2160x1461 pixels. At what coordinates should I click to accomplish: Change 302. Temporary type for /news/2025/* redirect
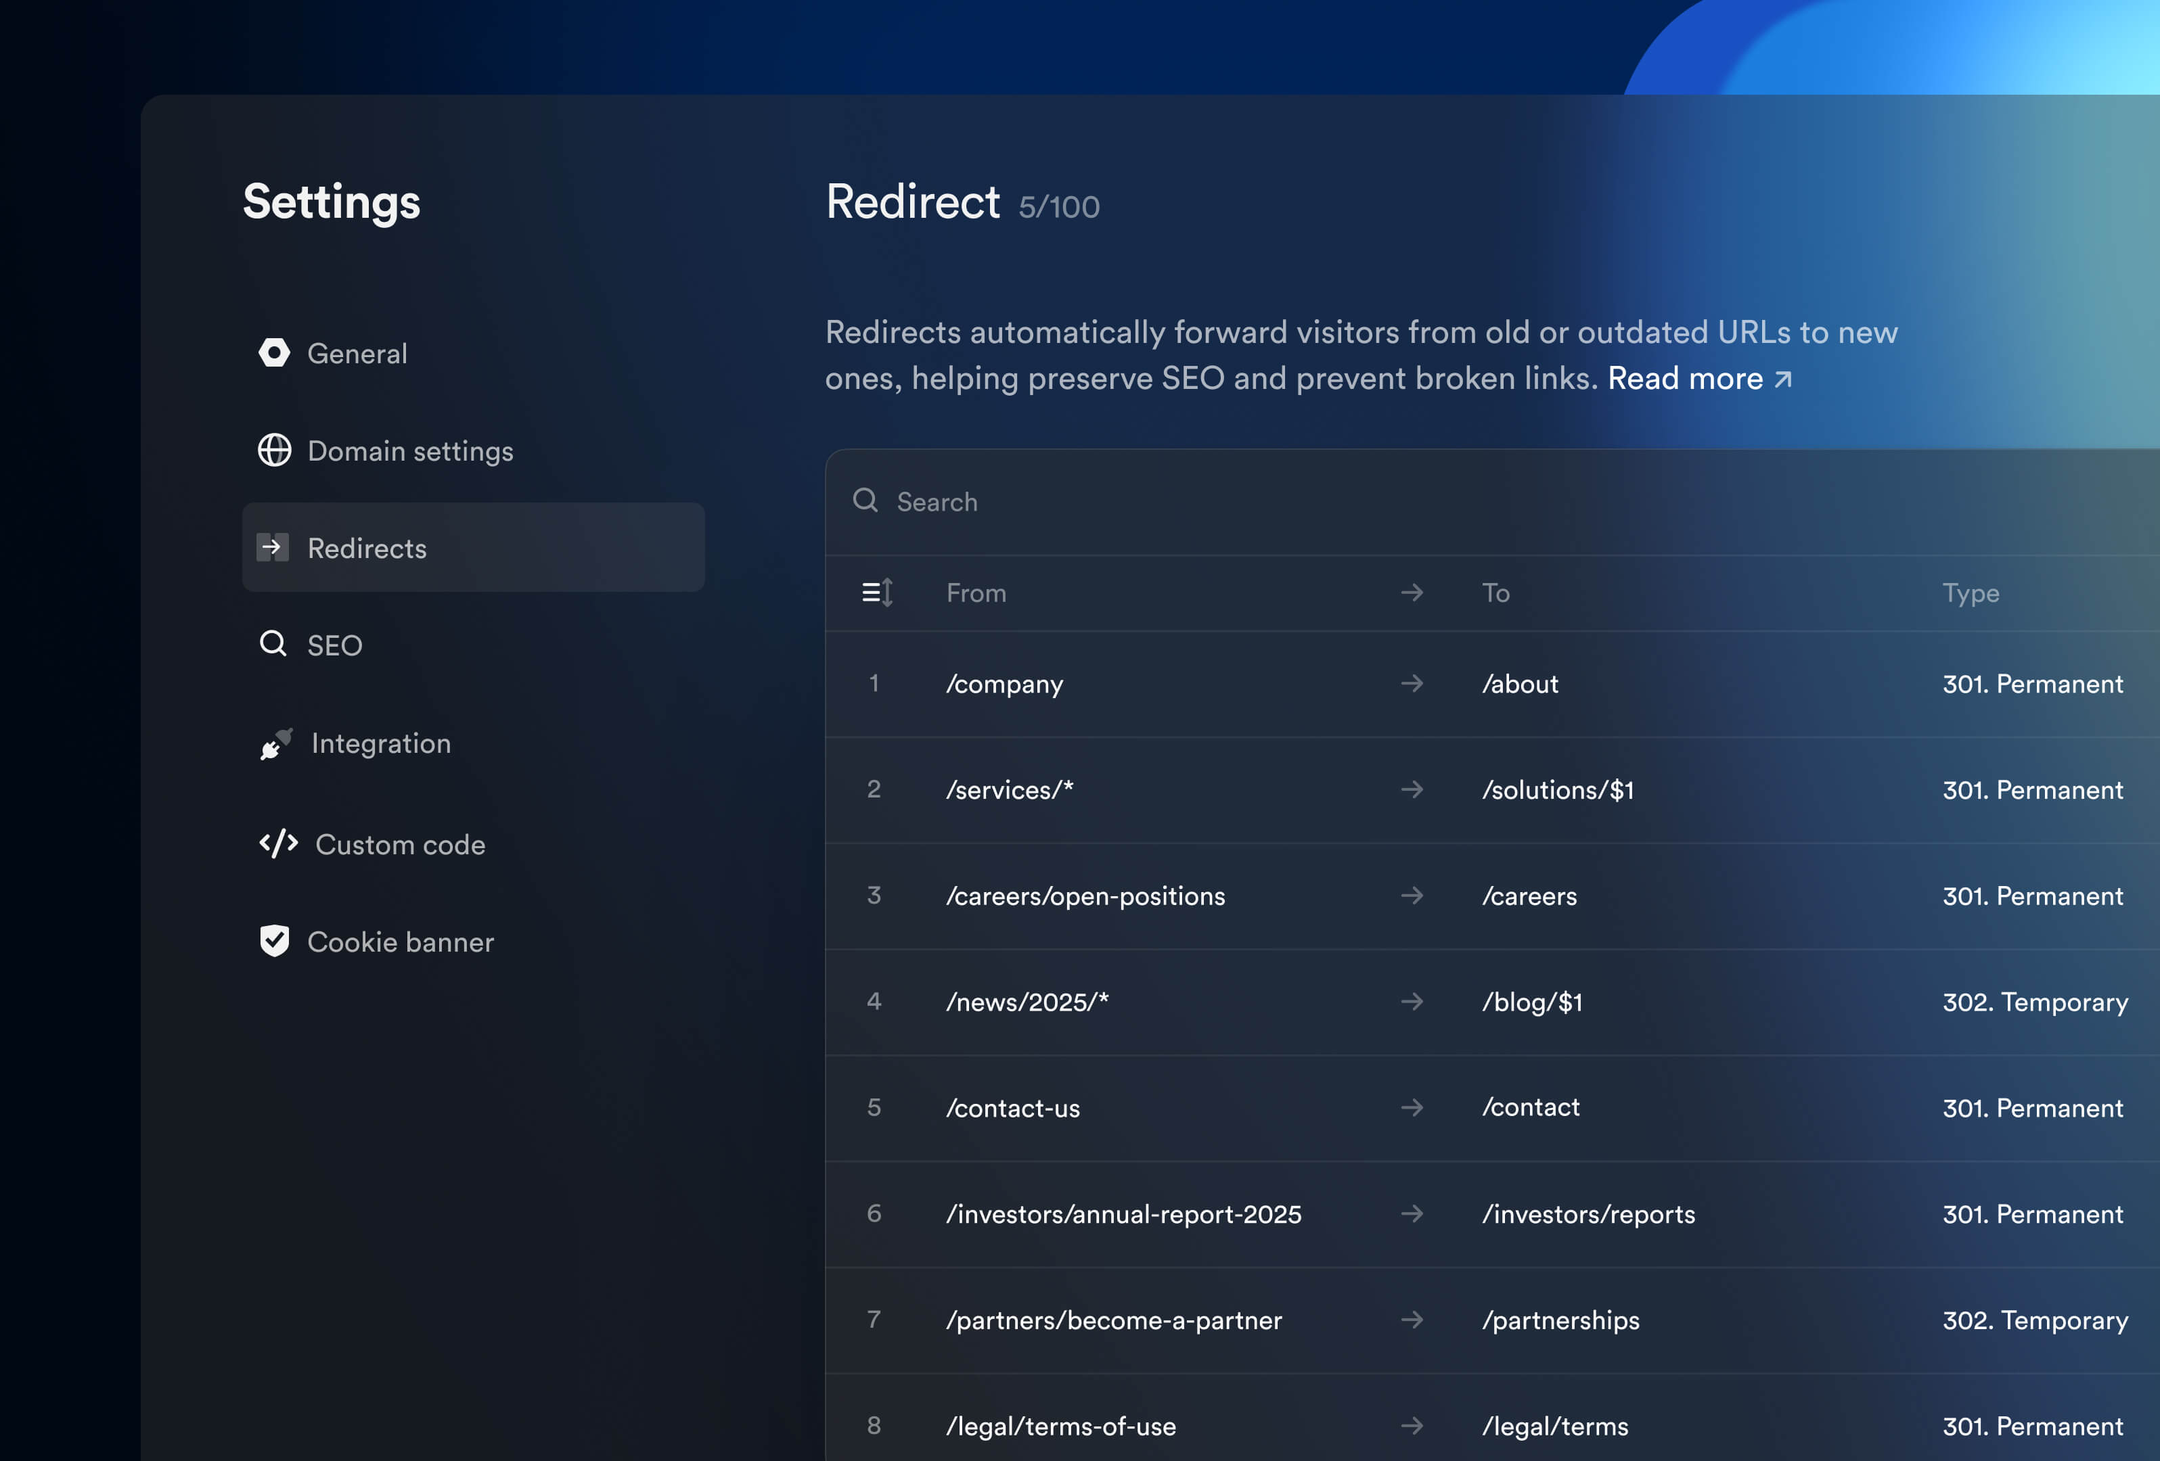[x=2035, y=1002]
